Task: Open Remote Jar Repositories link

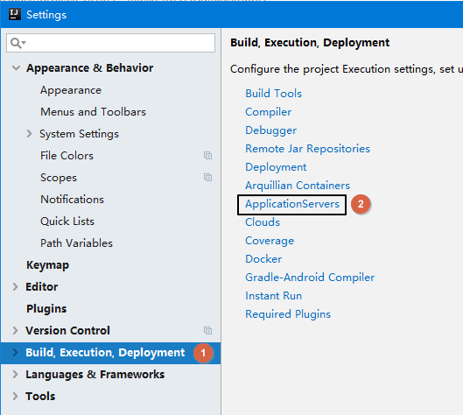Action: (307, 149)
